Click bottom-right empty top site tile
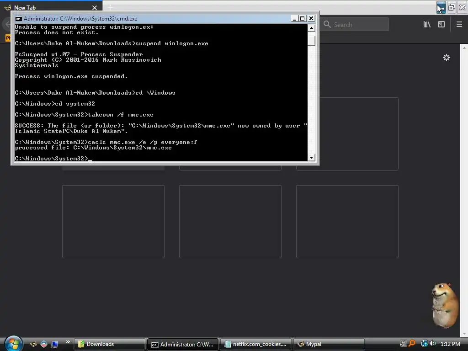Viewport: 468px width, 351px height. tap(347, 222)
